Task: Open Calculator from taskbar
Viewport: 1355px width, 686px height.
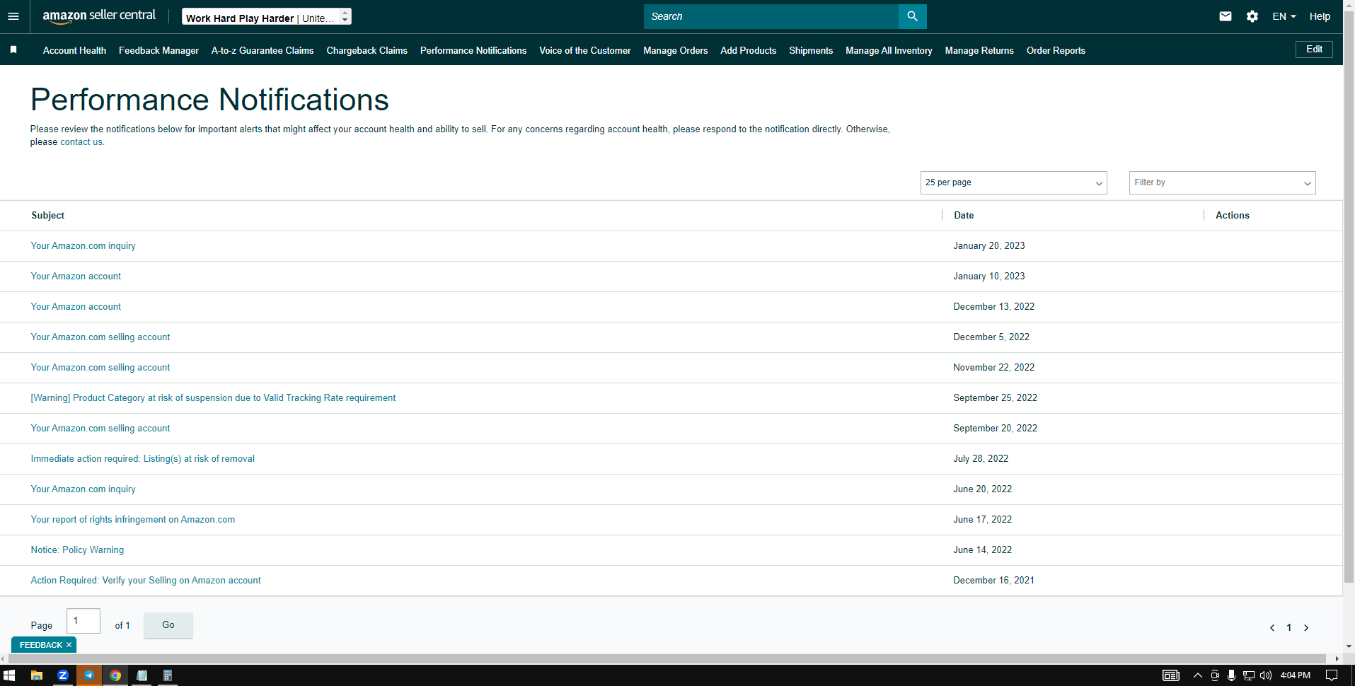Action: [168, 675]
